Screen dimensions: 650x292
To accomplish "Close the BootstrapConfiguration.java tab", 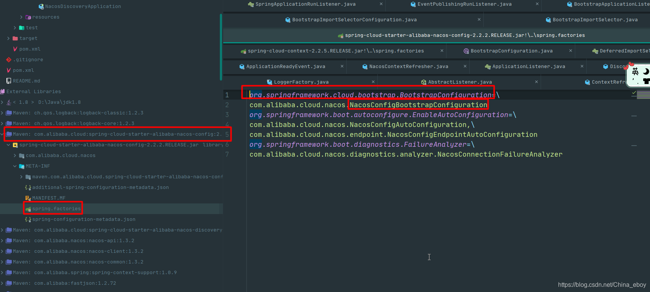I will 571,51.
